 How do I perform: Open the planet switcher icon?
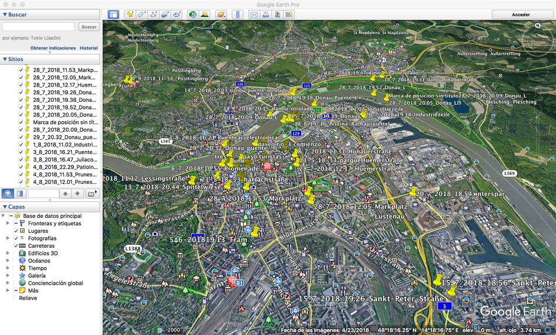coord(221,14)
